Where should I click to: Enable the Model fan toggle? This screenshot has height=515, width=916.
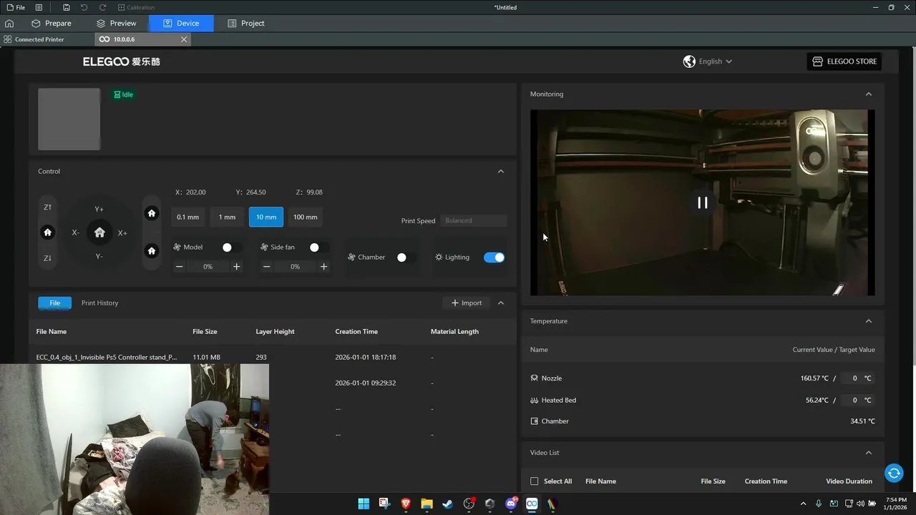coord(230,247)
